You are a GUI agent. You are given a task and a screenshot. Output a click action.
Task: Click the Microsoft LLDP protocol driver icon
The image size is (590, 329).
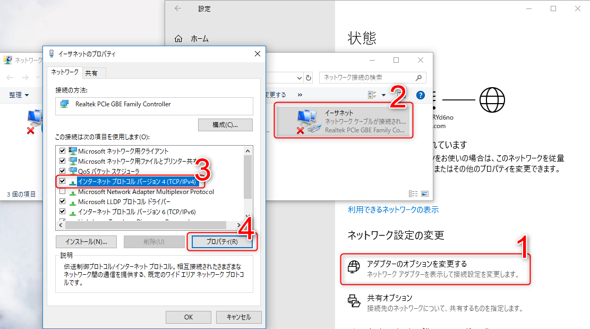pos(73,202)
